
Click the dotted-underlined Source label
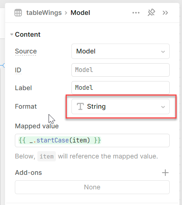click(x=26, y=51)
